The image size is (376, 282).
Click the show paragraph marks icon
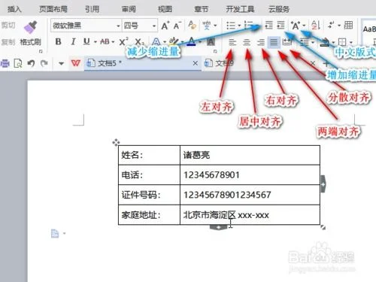coord(331,25)
